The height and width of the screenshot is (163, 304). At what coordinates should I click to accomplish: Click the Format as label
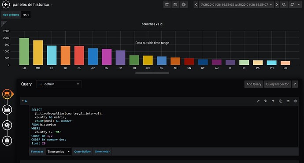tap(37, 152)
